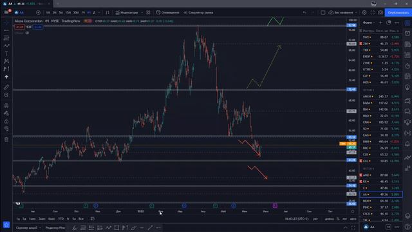Undo the last chart action
This screenshot has height=232, width=412.
[x=304, y=12]
